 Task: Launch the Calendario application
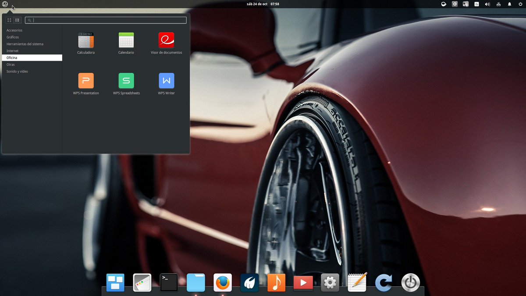126,43
